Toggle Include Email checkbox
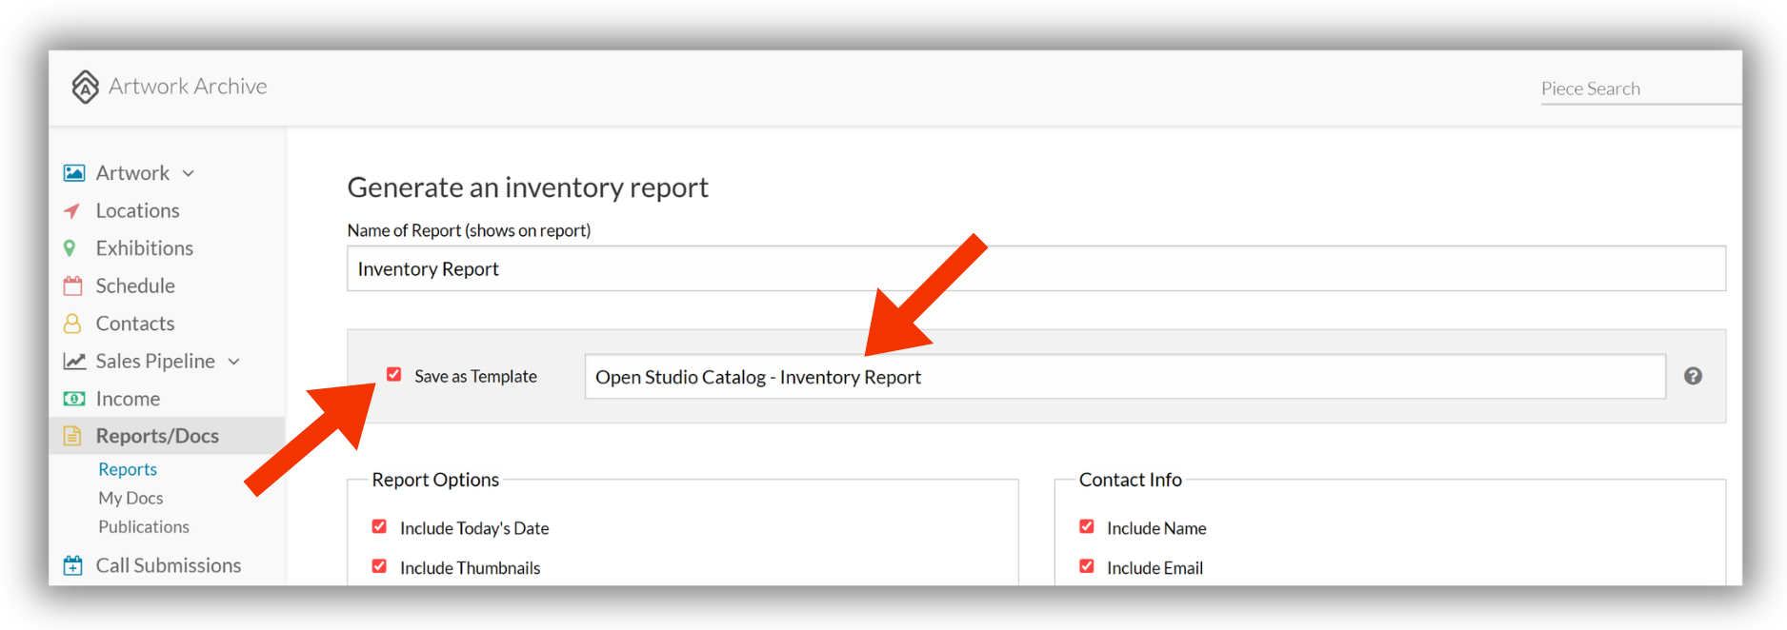Viewport: 1787px width, 630px height. point(1086,566)
